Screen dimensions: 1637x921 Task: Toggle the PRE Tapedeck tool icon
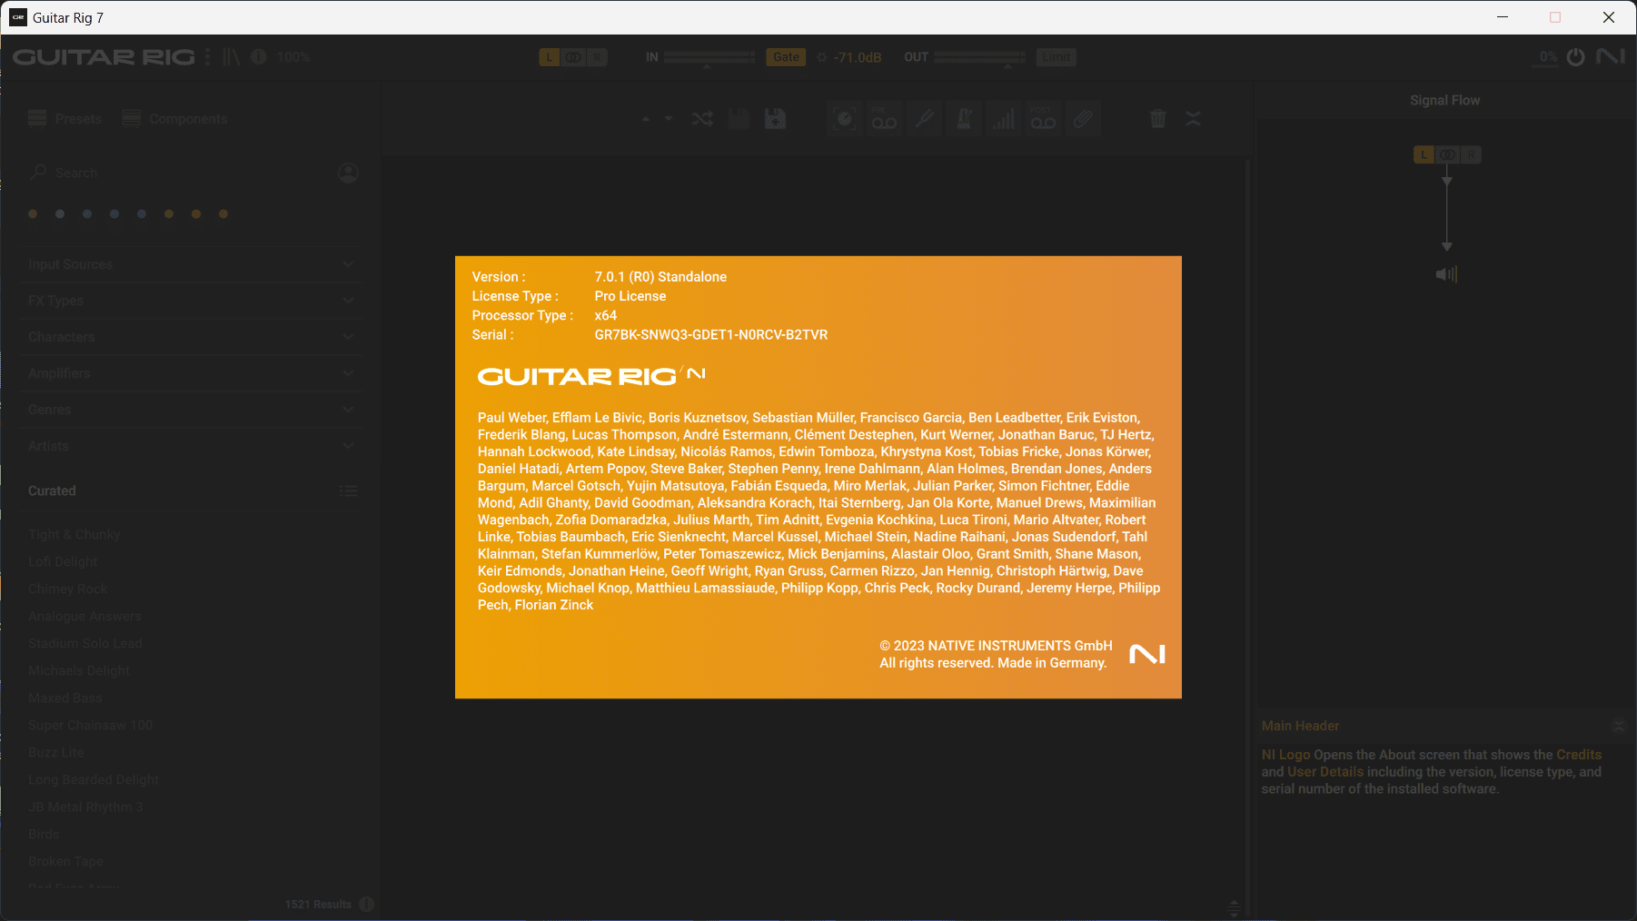pos(884,119)
